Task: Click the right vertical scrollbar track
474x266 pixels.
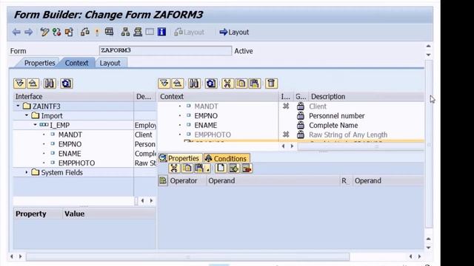Action: tap(428, 145)
